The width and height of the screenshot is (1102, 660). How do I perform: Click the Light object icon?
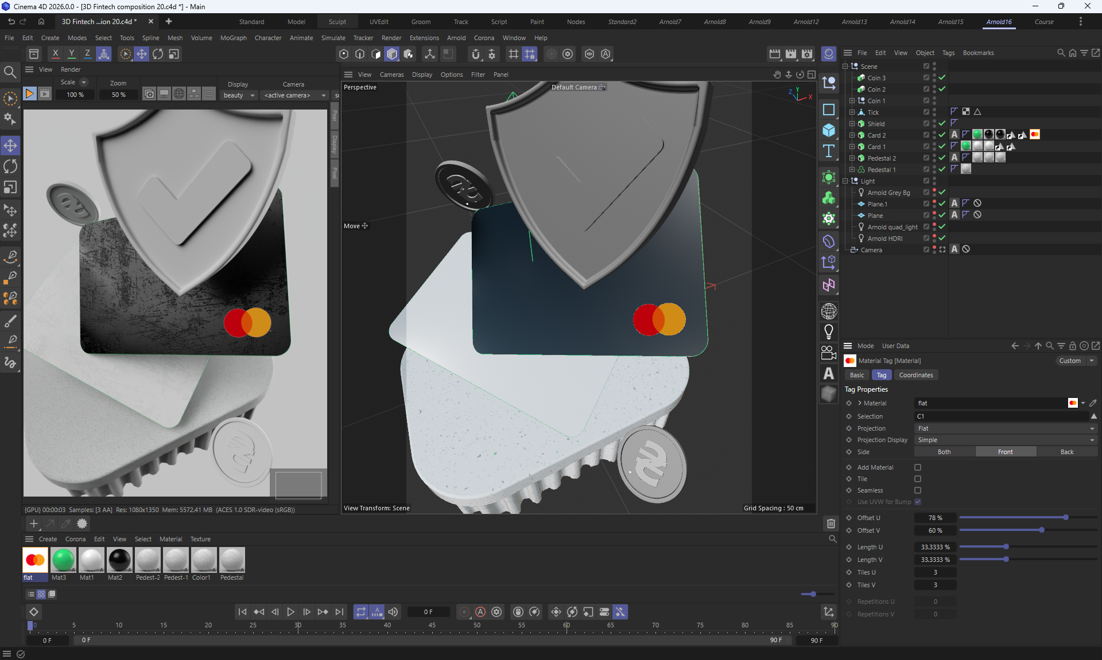click(x=829, y=331)
